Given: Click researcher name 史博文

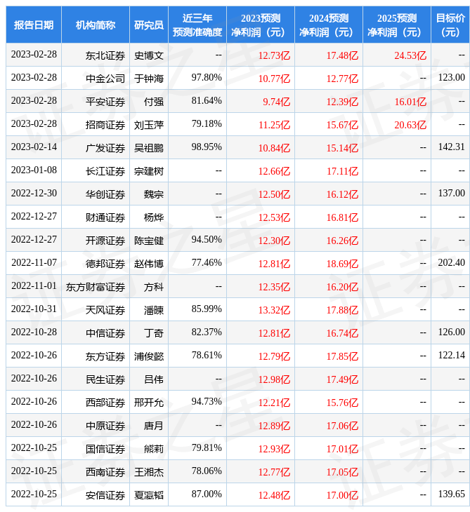Looking at the screenshot, I should tap(149, 55).
